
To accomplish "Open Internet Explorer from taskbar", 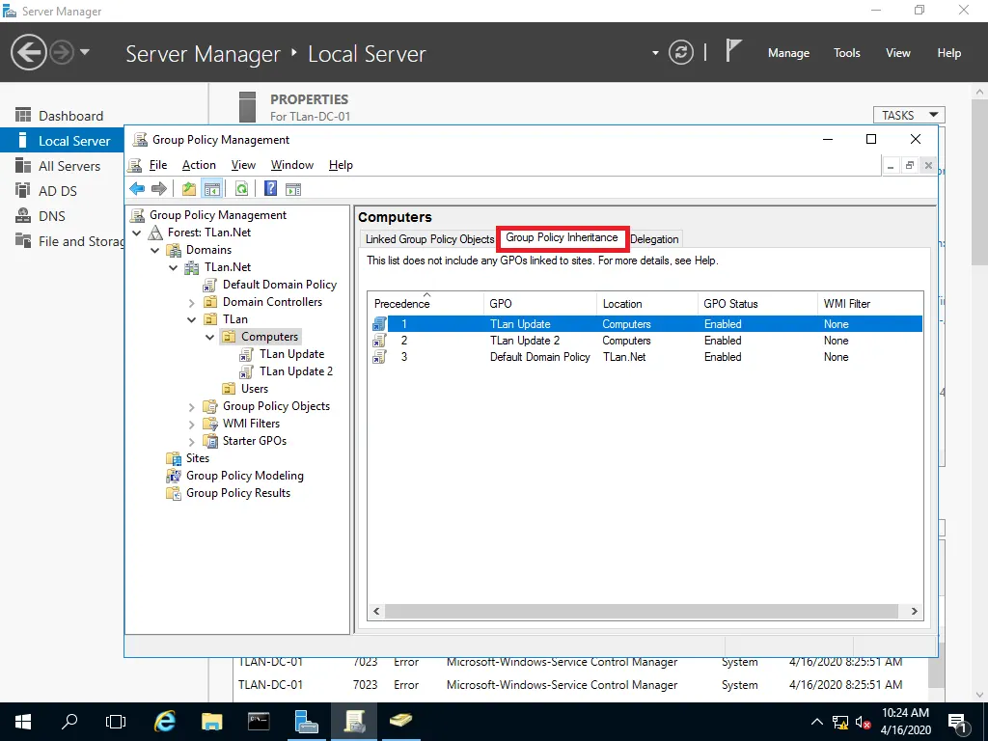I will [165, 722].
